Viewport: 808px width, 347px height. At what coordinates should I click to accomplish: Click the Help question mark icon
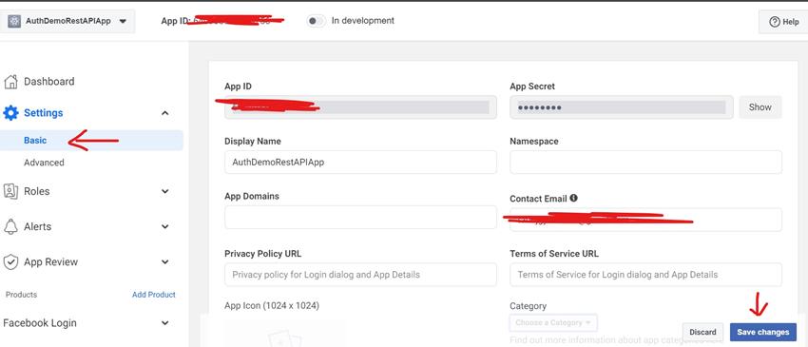(774, 22)
